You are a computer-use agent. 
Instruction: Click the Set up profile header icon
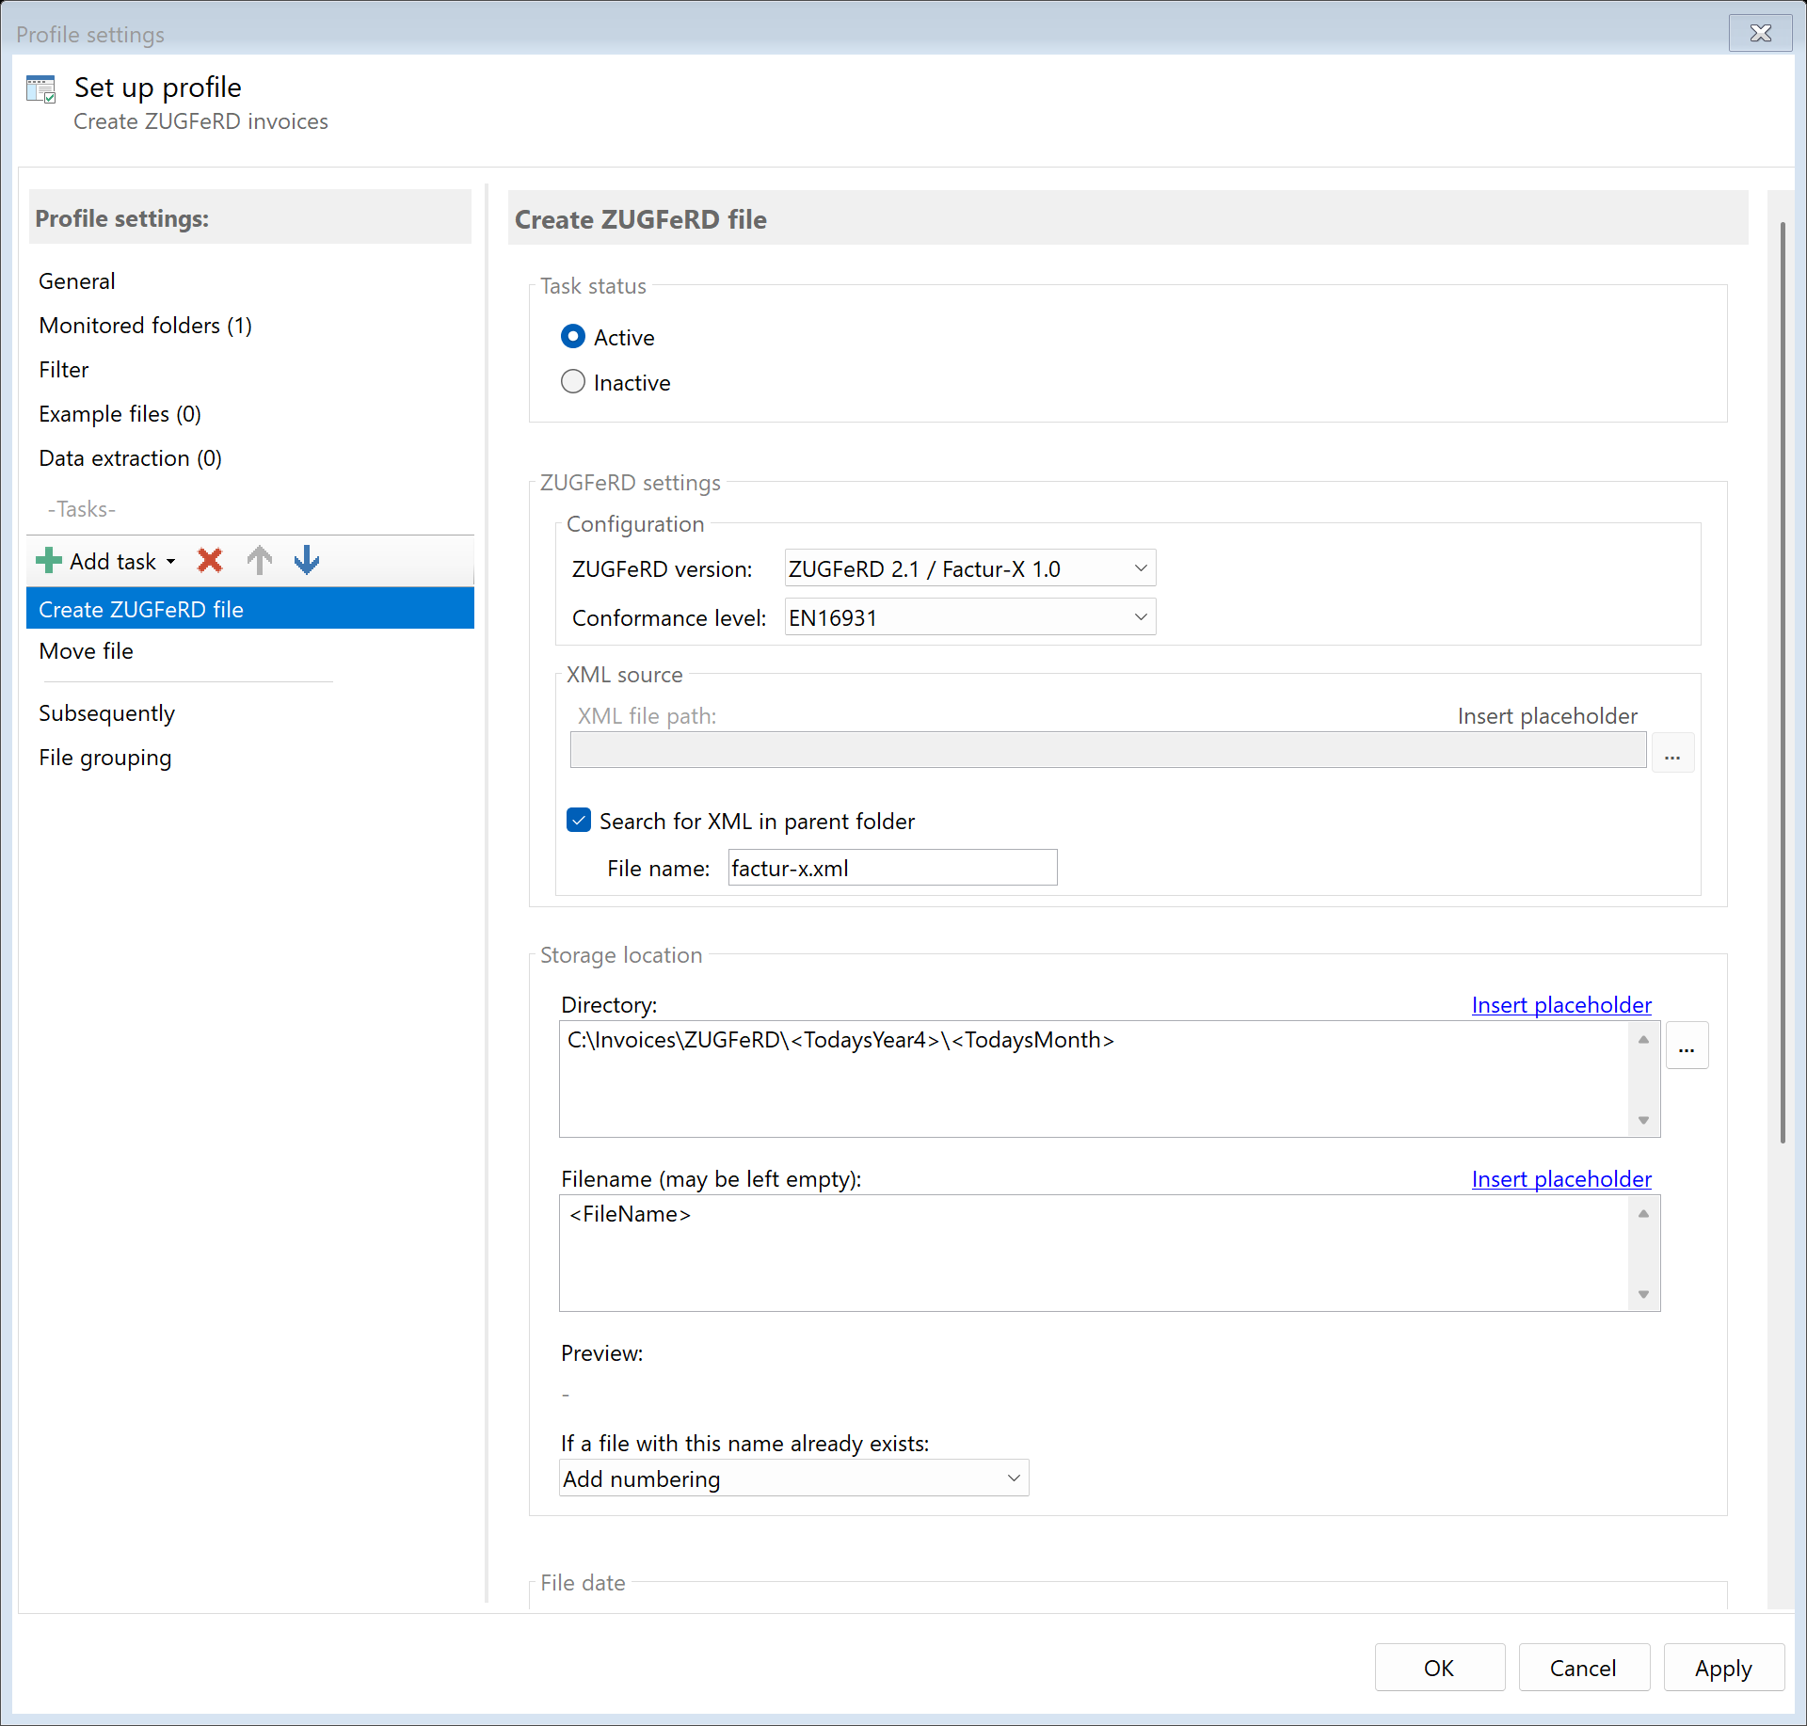[x=41, y=88]
